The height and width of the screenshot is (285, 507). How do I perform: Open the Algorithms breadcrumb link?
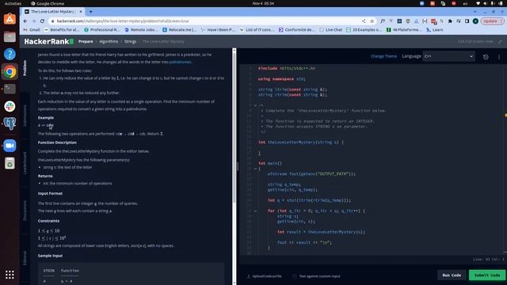click(109, 41)
